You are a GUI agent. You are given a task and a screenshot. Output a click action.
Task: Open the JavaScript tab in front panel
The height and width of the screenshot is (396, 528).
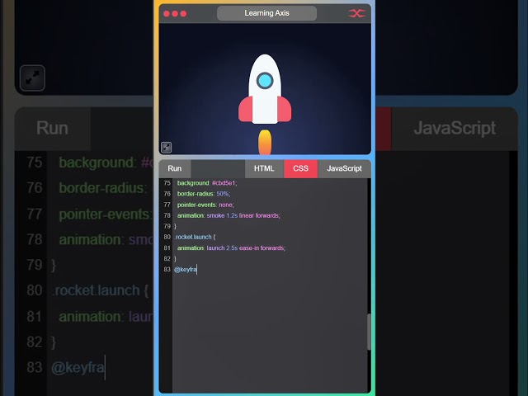(345, 168)
